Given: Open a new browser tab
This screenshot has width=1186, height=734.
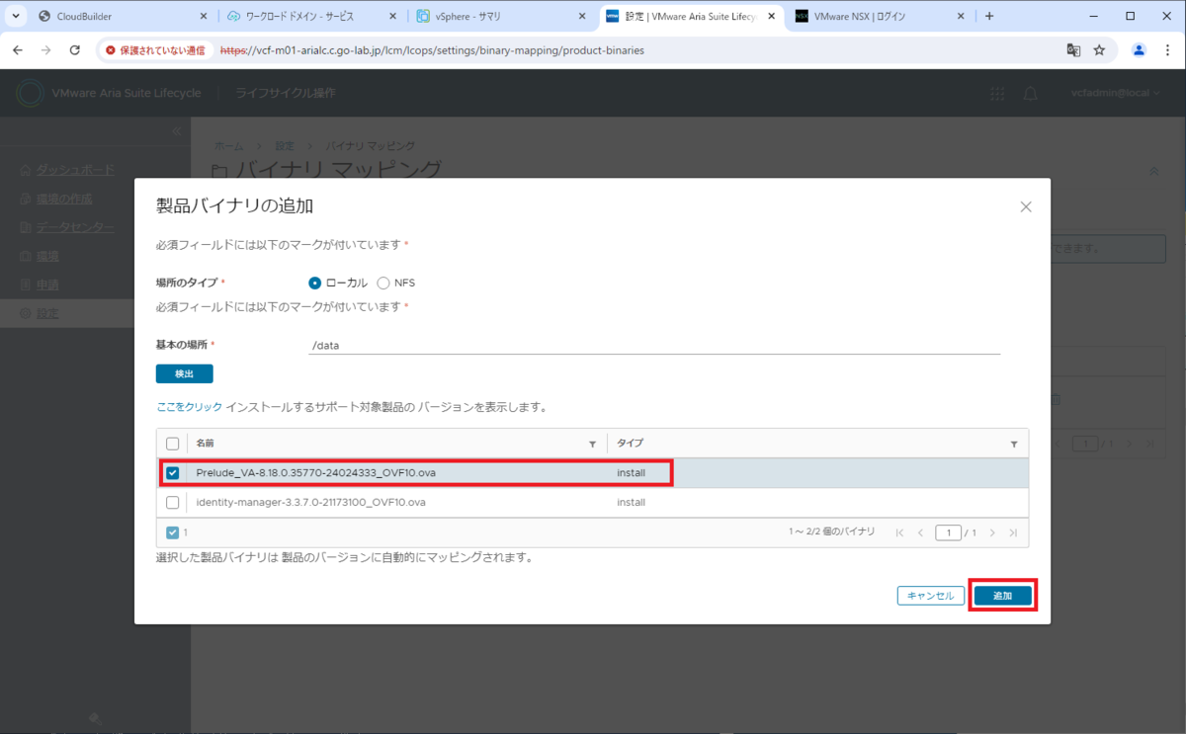Looking at the screenshot, I should click(x=989, y=17).
